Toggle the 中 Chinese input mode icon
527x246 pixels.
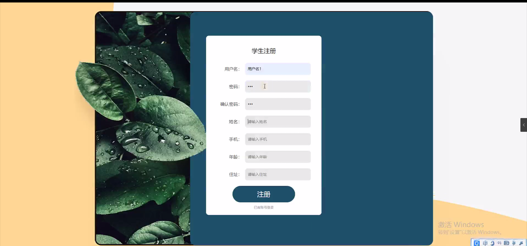coord(485,243)
